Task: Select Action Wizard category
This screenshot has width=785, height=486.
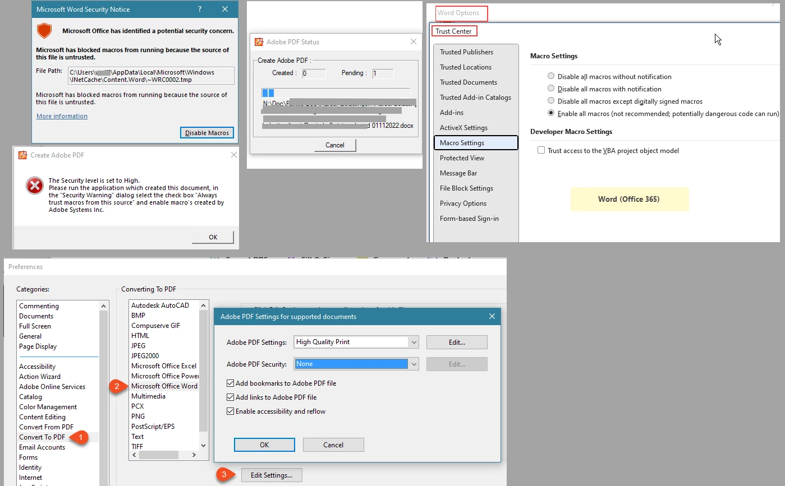Action: [x=40, y=377]
